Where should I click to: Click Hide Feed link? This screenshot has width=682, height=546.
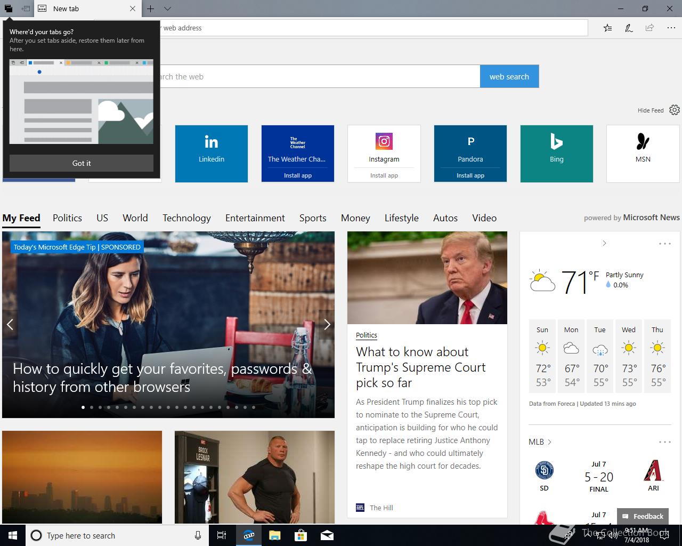pyautogui.click(x=651, y=110)
